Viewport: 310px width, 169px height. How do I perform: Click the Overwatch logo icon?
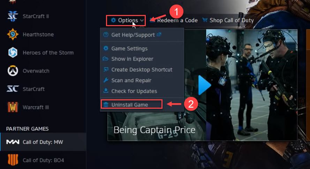coord(13,71)
